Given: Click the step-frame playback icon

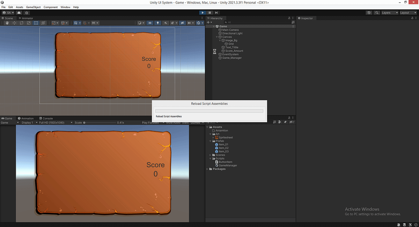Looking at the screenshot, I should tap(216, 13).
